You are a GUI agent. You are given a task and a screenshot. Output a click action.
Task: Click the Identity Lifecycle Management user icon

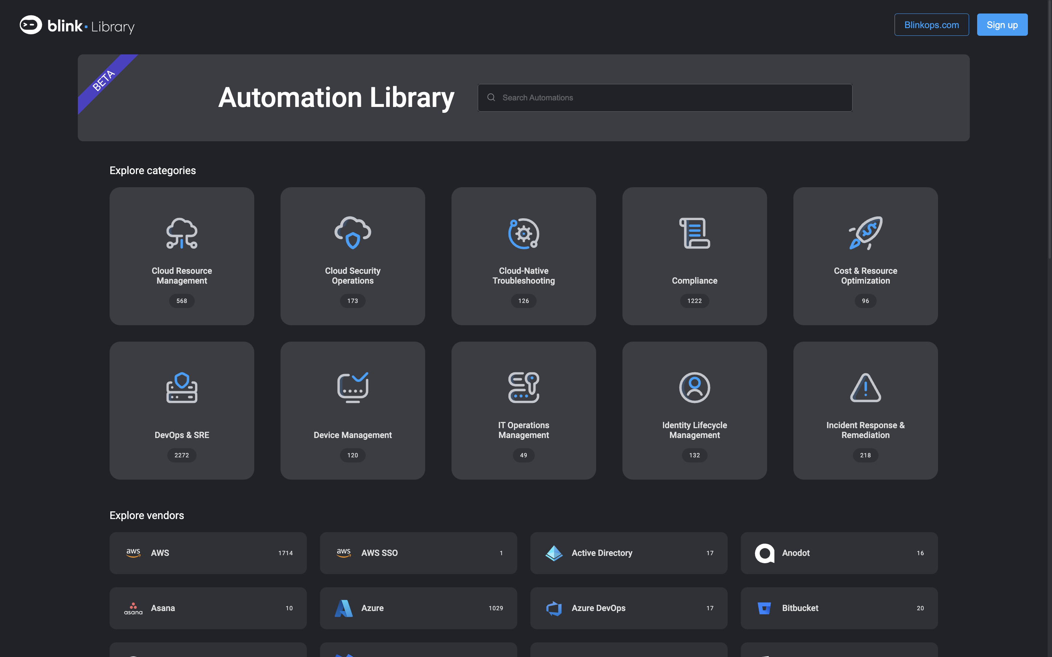[x=694, y=388]
